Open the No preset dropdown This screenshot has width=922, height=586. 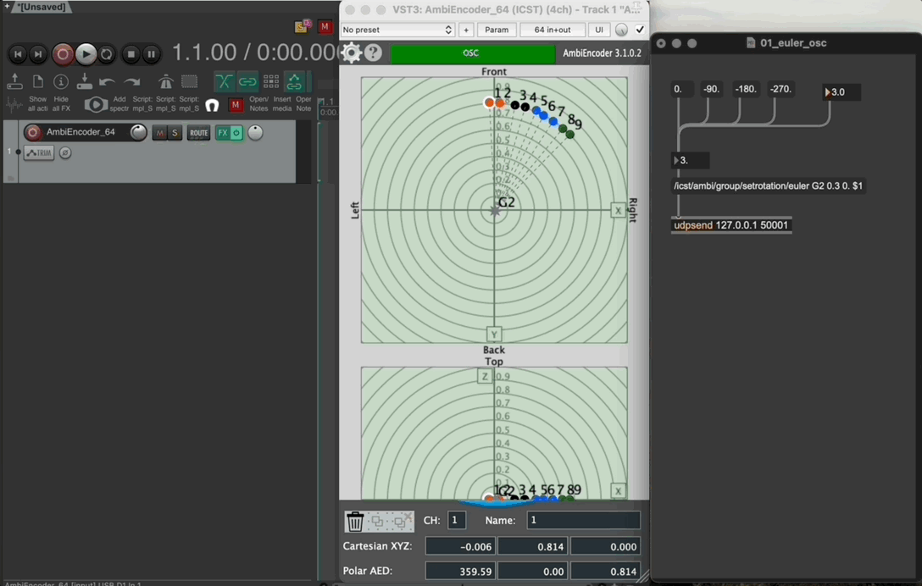397,30
